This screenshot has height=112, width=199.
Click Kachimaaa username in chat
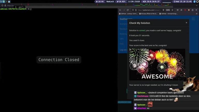pos(143,96)
